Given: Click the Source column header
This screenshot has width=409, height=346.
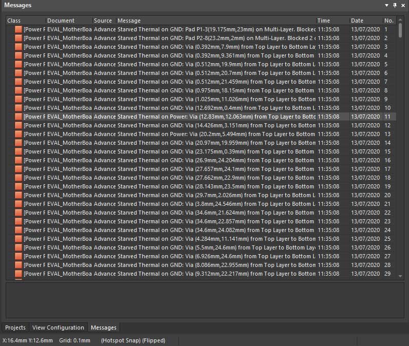Looking at the screenshot, I should (103, 21).
